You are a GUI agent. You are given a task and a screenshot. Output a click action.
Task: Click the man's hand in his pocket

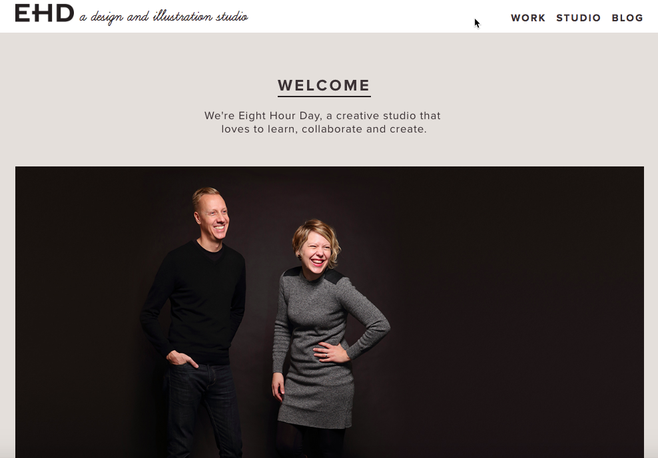pyautogui.click(x=181, y=359)
